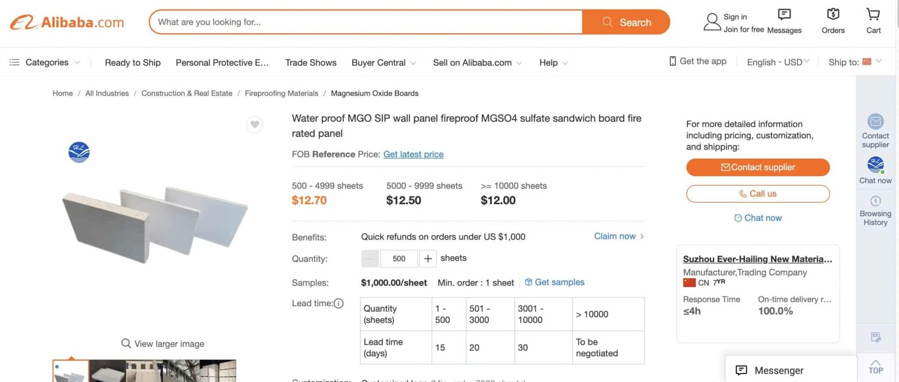This screenshot has width=899, height=382.
Task: Add product to favorites with heart icon
Action: tap(255, 124)
